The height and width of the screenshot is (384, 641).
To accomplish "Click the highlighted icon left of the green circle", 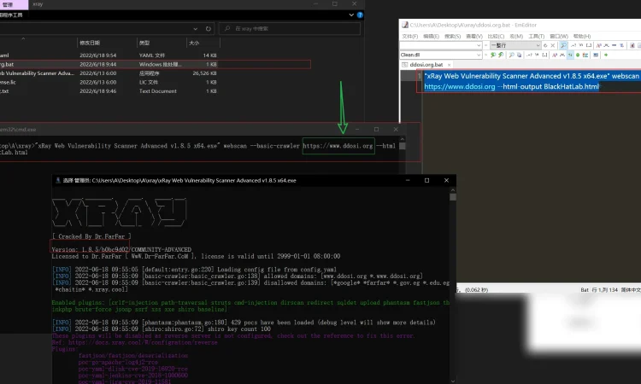I will coord(570,55).
